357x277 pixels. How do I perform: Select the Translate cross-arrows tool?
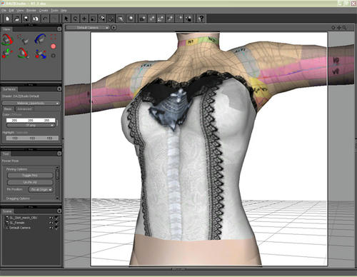(x=84, y=19)
